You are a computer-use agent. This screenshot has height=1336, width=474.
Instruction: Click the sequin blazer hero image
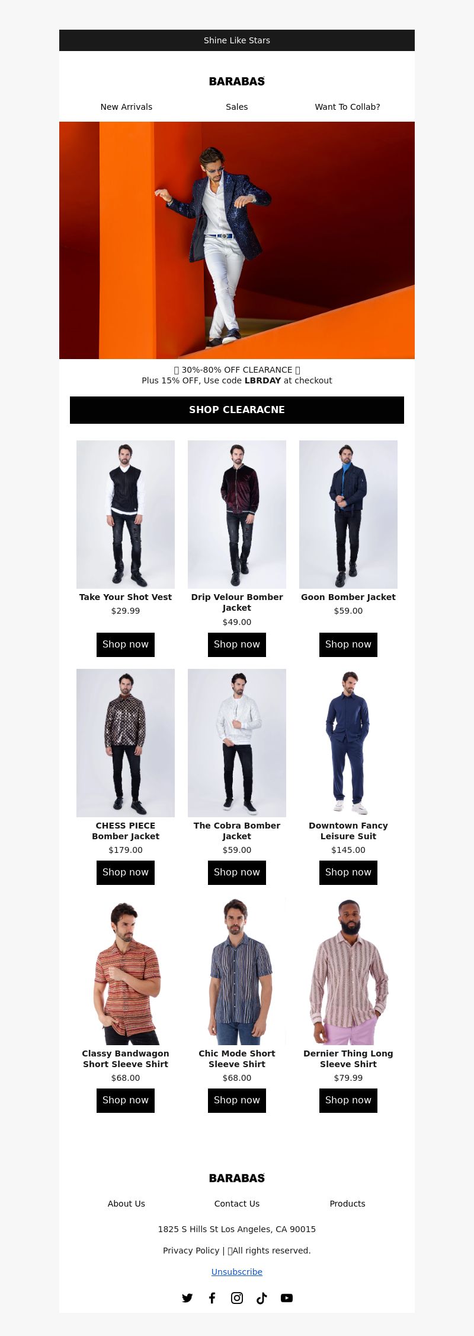pos(237,240)
